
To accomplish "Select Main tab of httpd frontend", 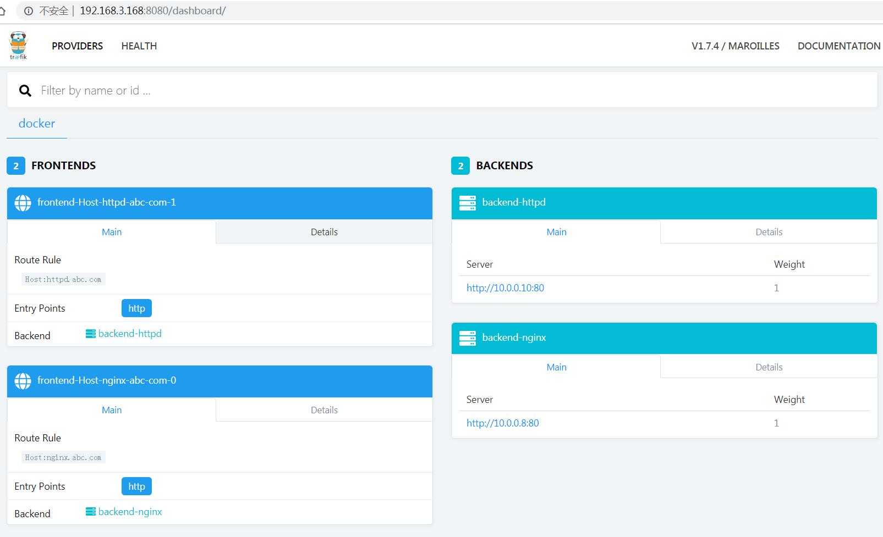I will [x=112, y=232].
